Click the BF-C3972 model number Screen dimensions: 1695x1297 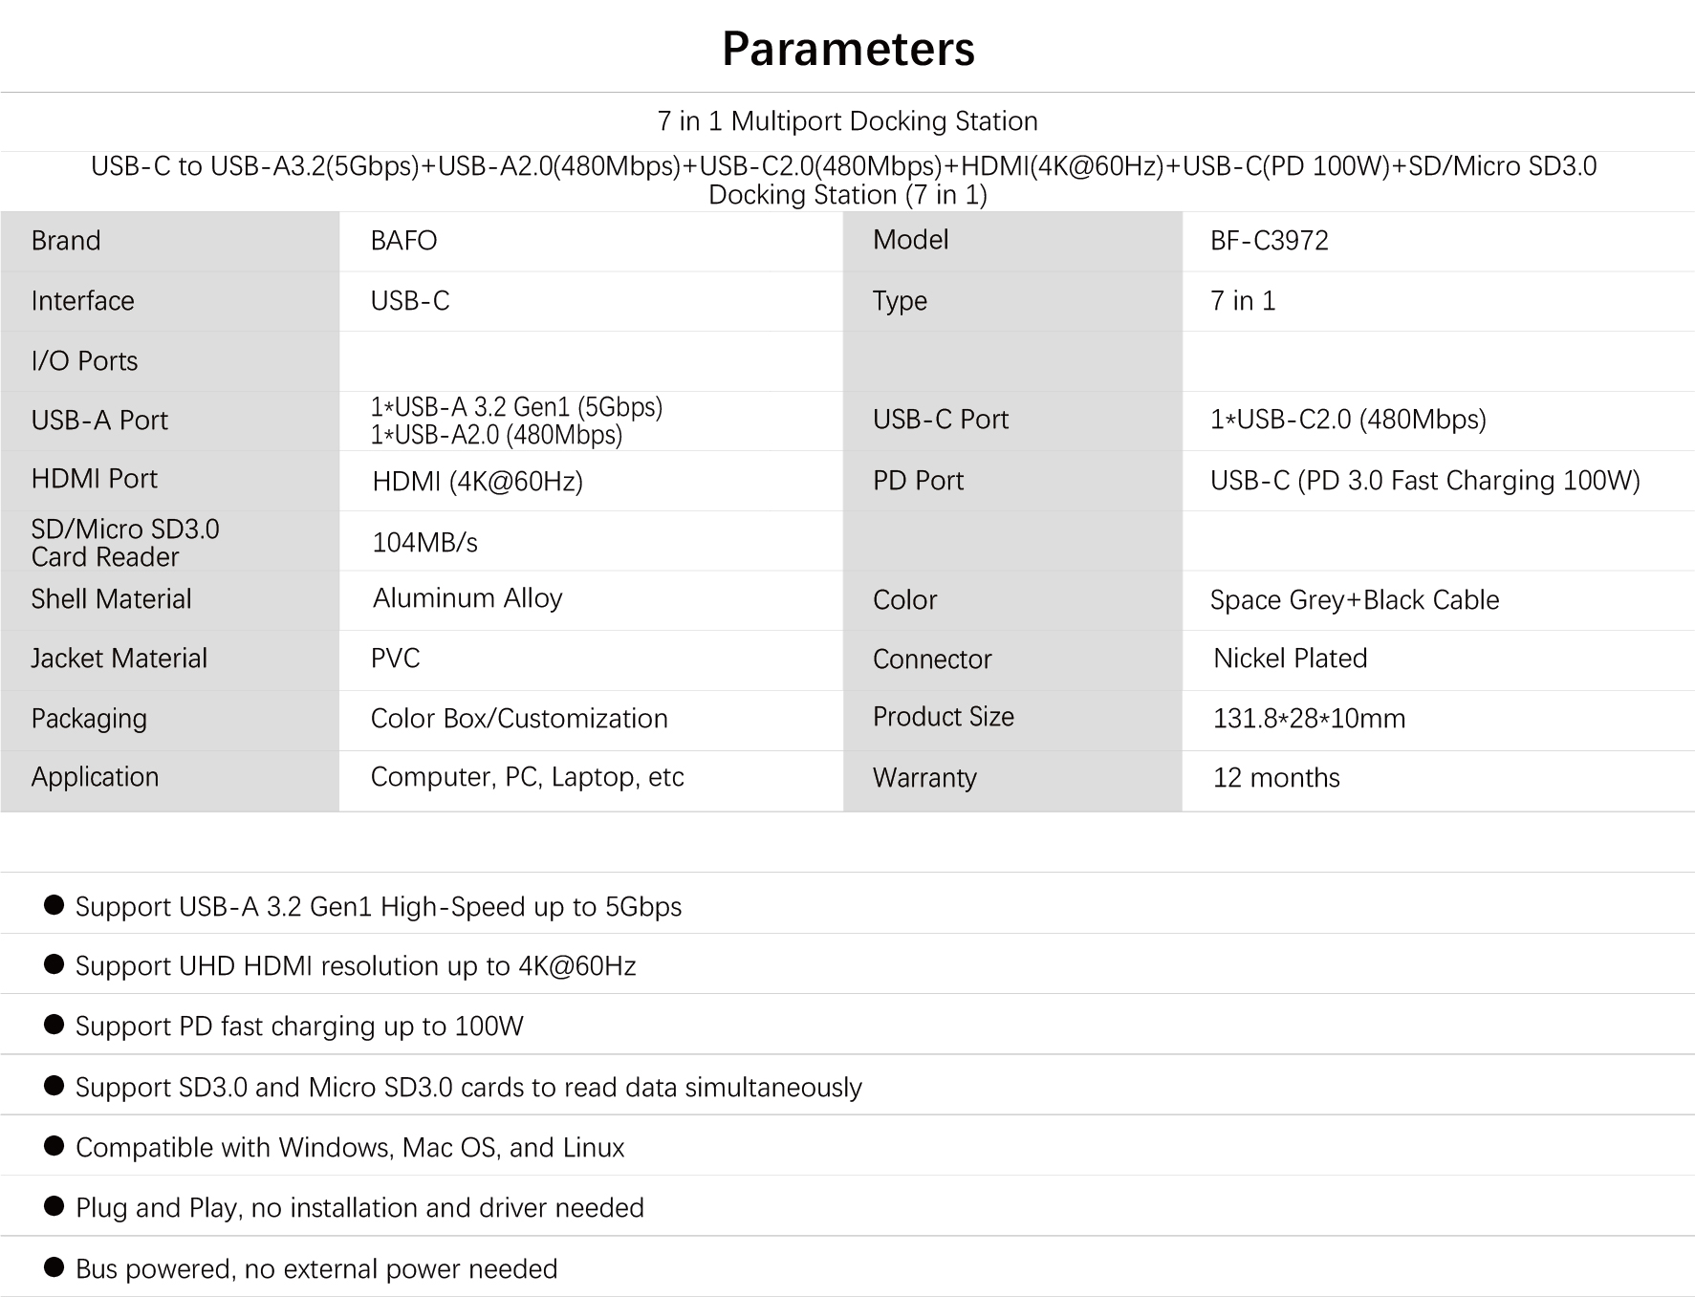click(1269, 240)
